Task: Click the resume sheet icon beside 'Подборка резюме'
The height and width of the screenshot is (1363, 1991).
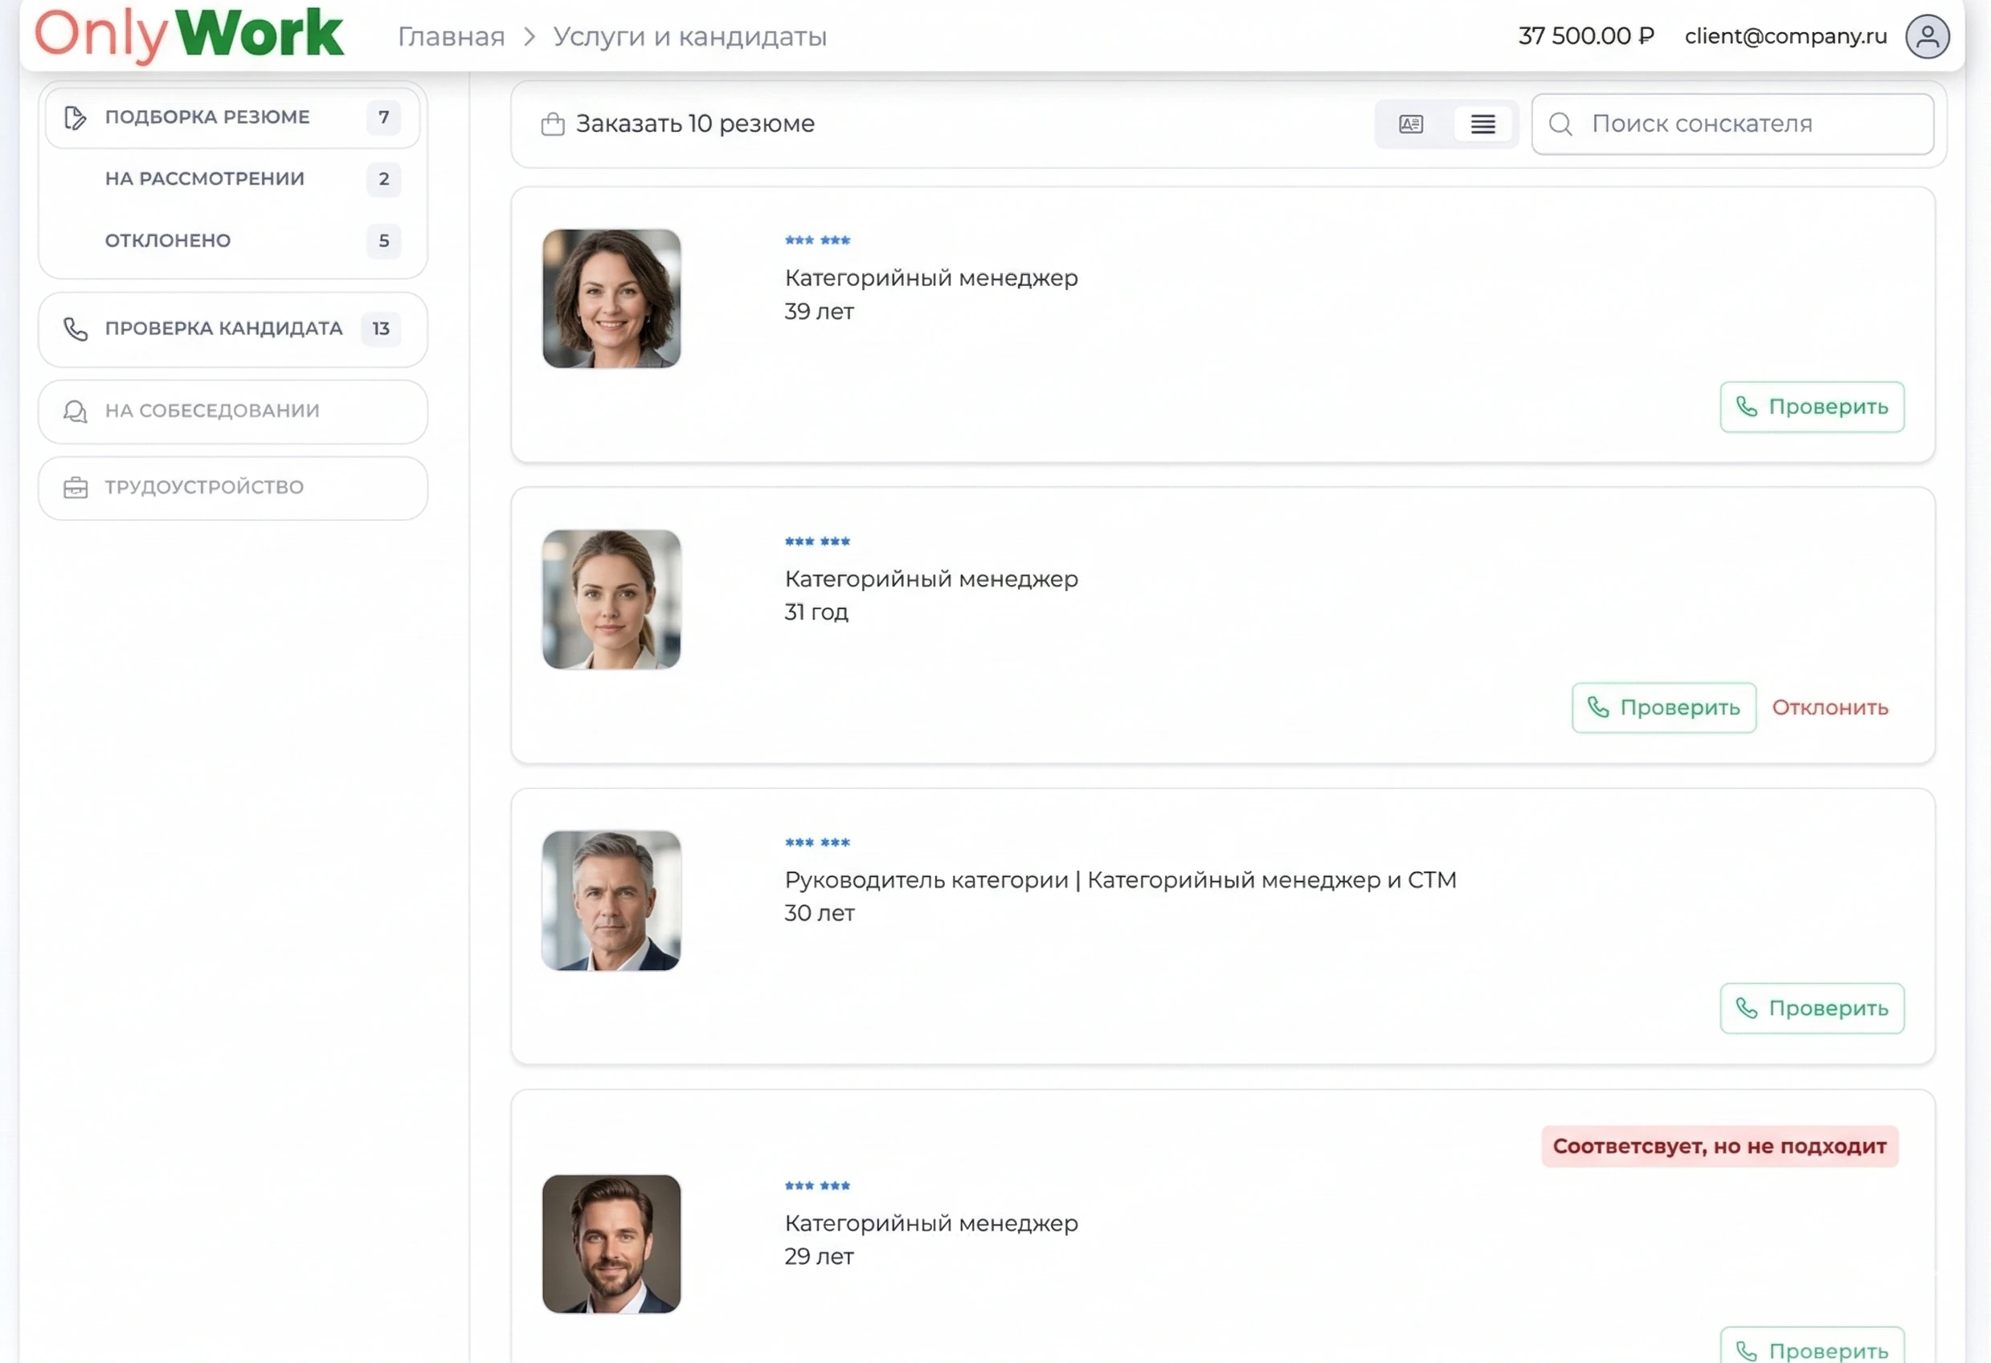Action: (76, 117)
